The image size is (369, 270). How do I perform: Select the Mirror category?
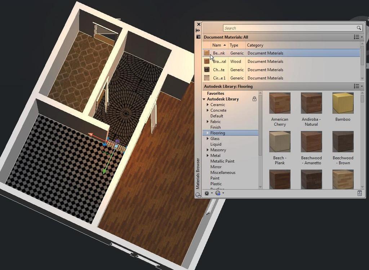[215, 167]
